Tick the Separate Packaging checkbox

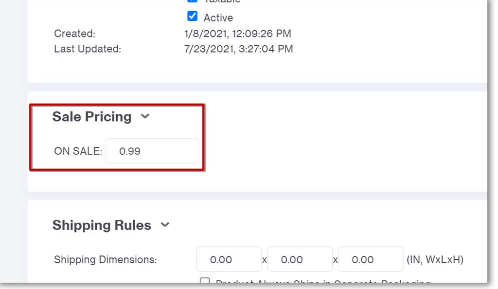pos(205,280)
